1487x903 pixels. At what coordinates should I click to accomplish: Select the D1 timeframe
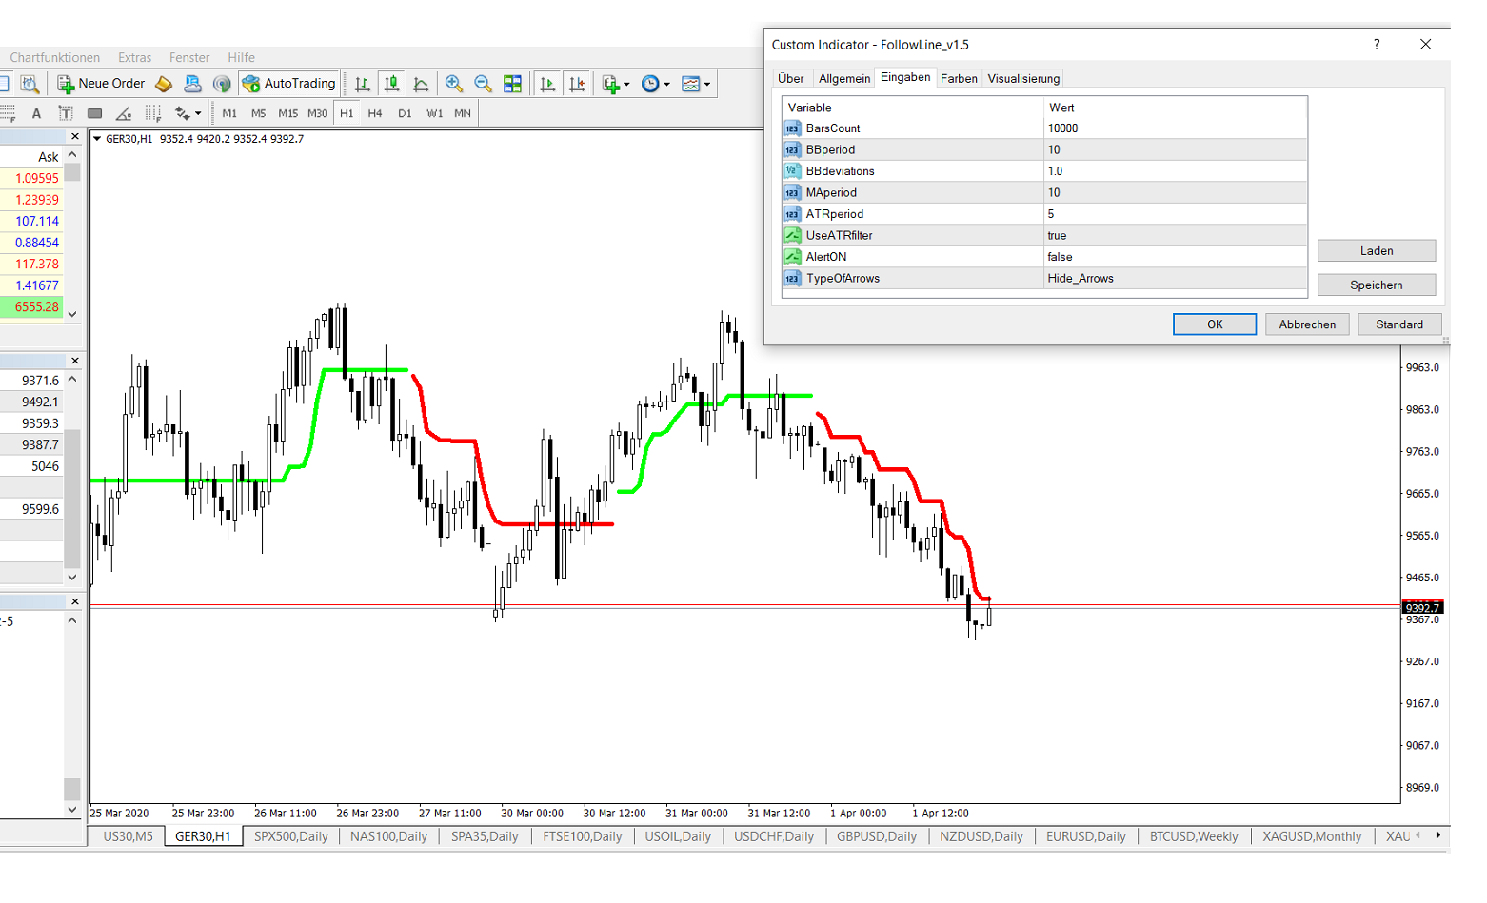click(x=405, y=113)
